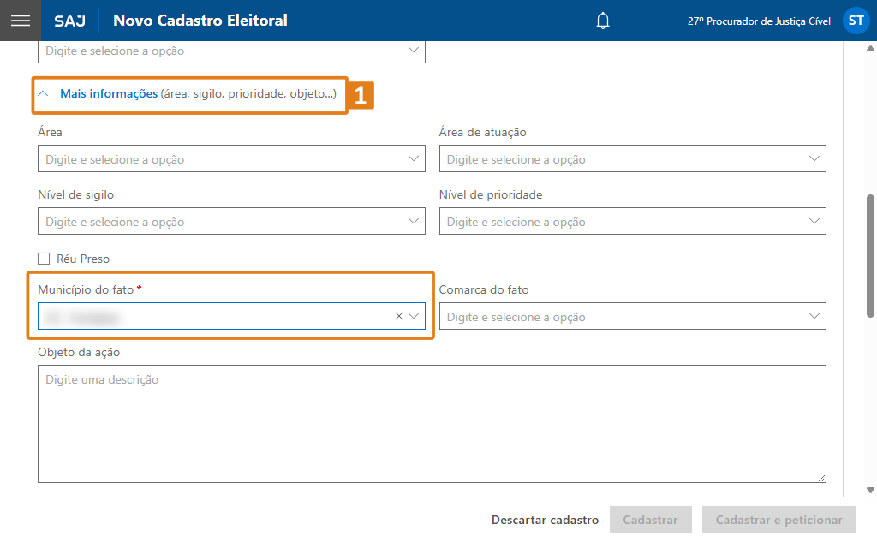Open the Comarca do fato dropdown

pos(632,317)
